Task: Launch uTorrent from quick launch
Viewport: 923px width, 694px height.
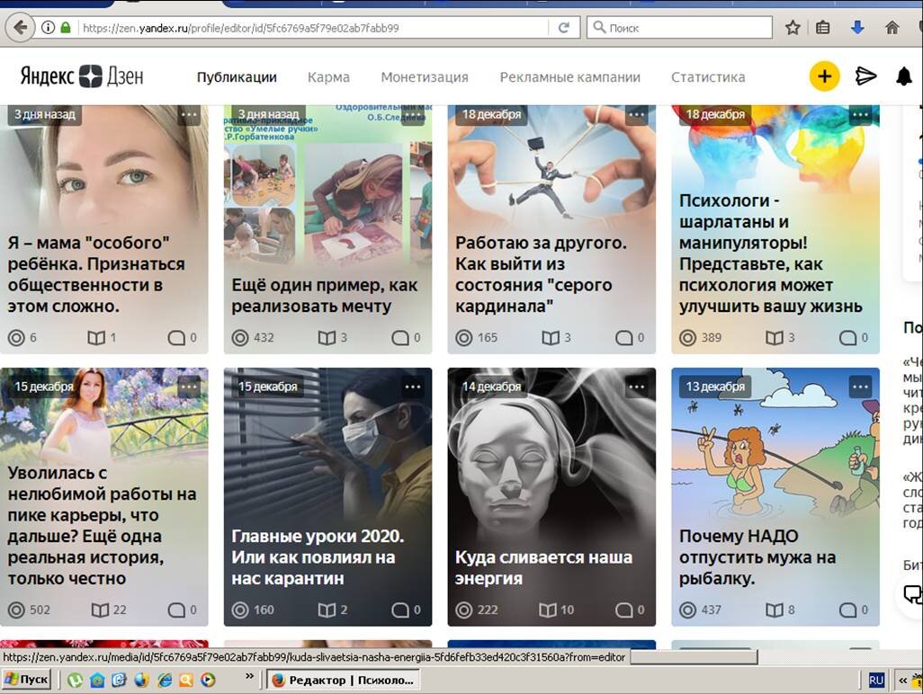Action: (x=75, y=680)
